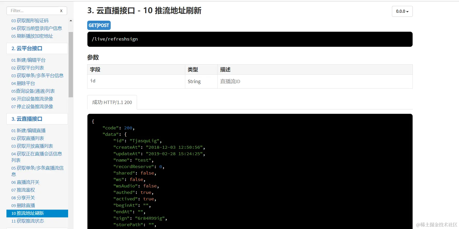Image resolution: width=459 pixels, height=229 pixels.
Task: Open 04 获取正在直播会话信息列表 link
Action: pos(37,157)
